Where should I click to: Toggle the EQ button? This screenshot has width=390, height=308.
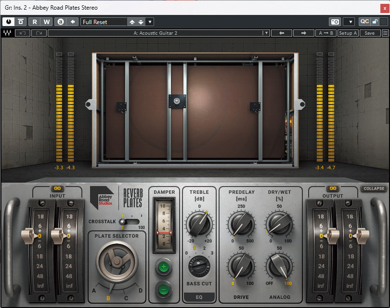pyautogui.click(x=199, y=297)
